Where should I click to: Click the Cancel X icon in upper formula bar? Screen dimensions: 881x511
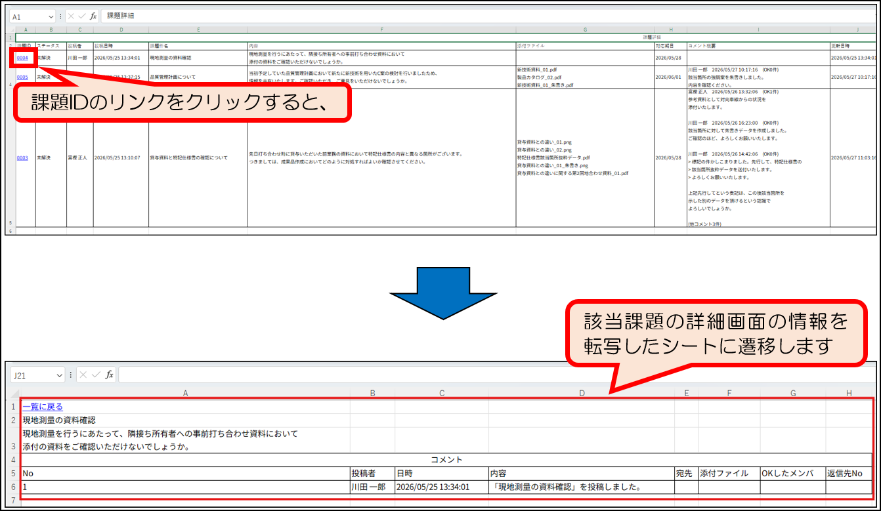(70, 16)
